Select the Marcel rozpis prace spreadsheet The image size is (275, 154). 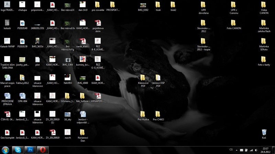click(x=7, y=77)
